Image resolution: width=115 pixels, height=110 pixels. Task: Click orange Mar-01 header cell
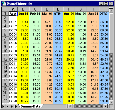click(47, 14)
